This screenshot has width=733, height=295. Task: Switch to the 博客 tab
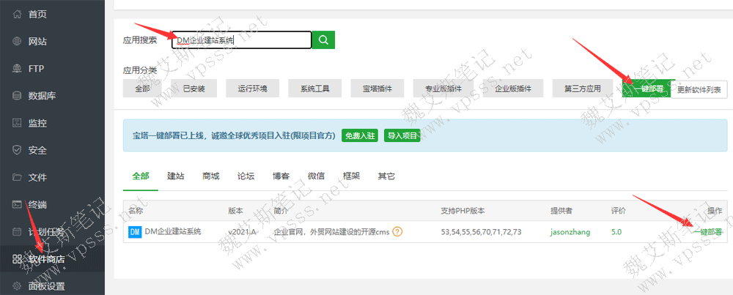[x=281, y=176]
